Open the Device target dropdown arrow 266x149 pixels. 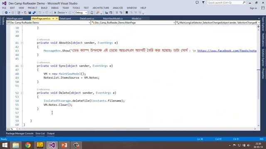click(66, 13)
